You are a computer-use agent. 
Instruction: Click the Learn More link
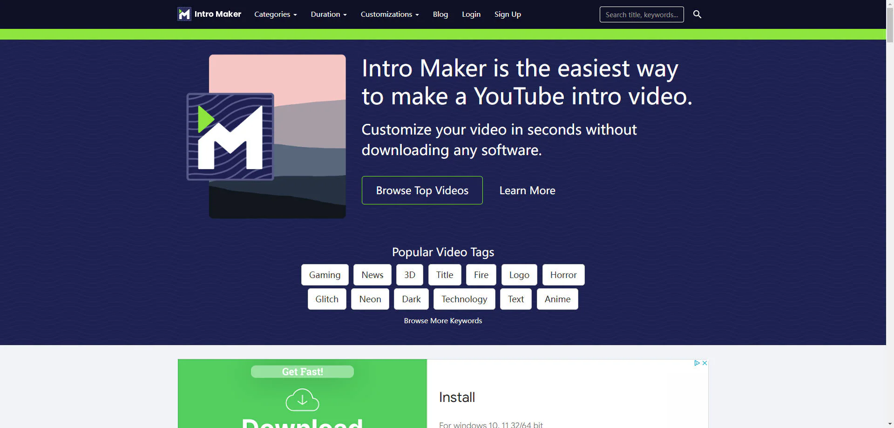pos(527,190)
